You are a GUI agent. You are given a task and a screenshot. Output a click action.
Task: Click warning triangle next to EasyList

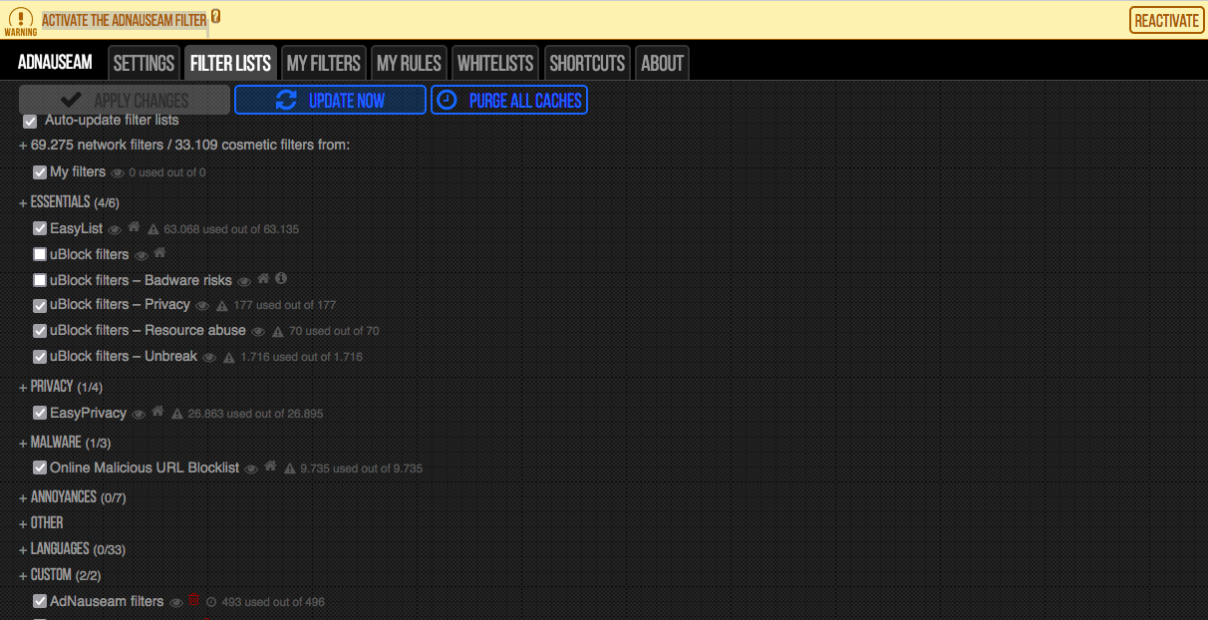(151, 228)
